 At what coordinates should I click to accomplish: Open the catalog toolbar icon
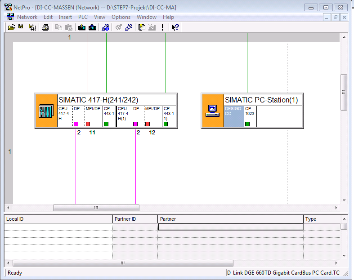[x=142, y=27]
